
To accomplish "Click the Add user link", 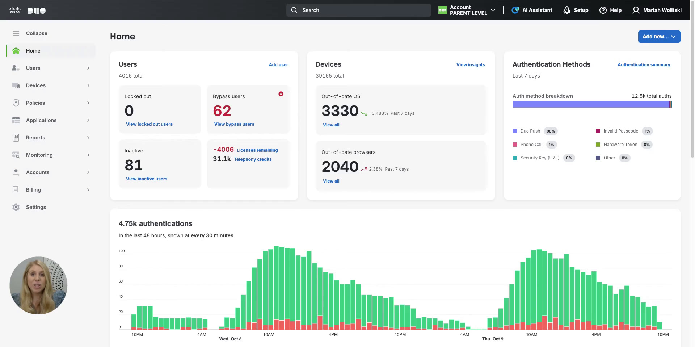I will click(278, 65).
